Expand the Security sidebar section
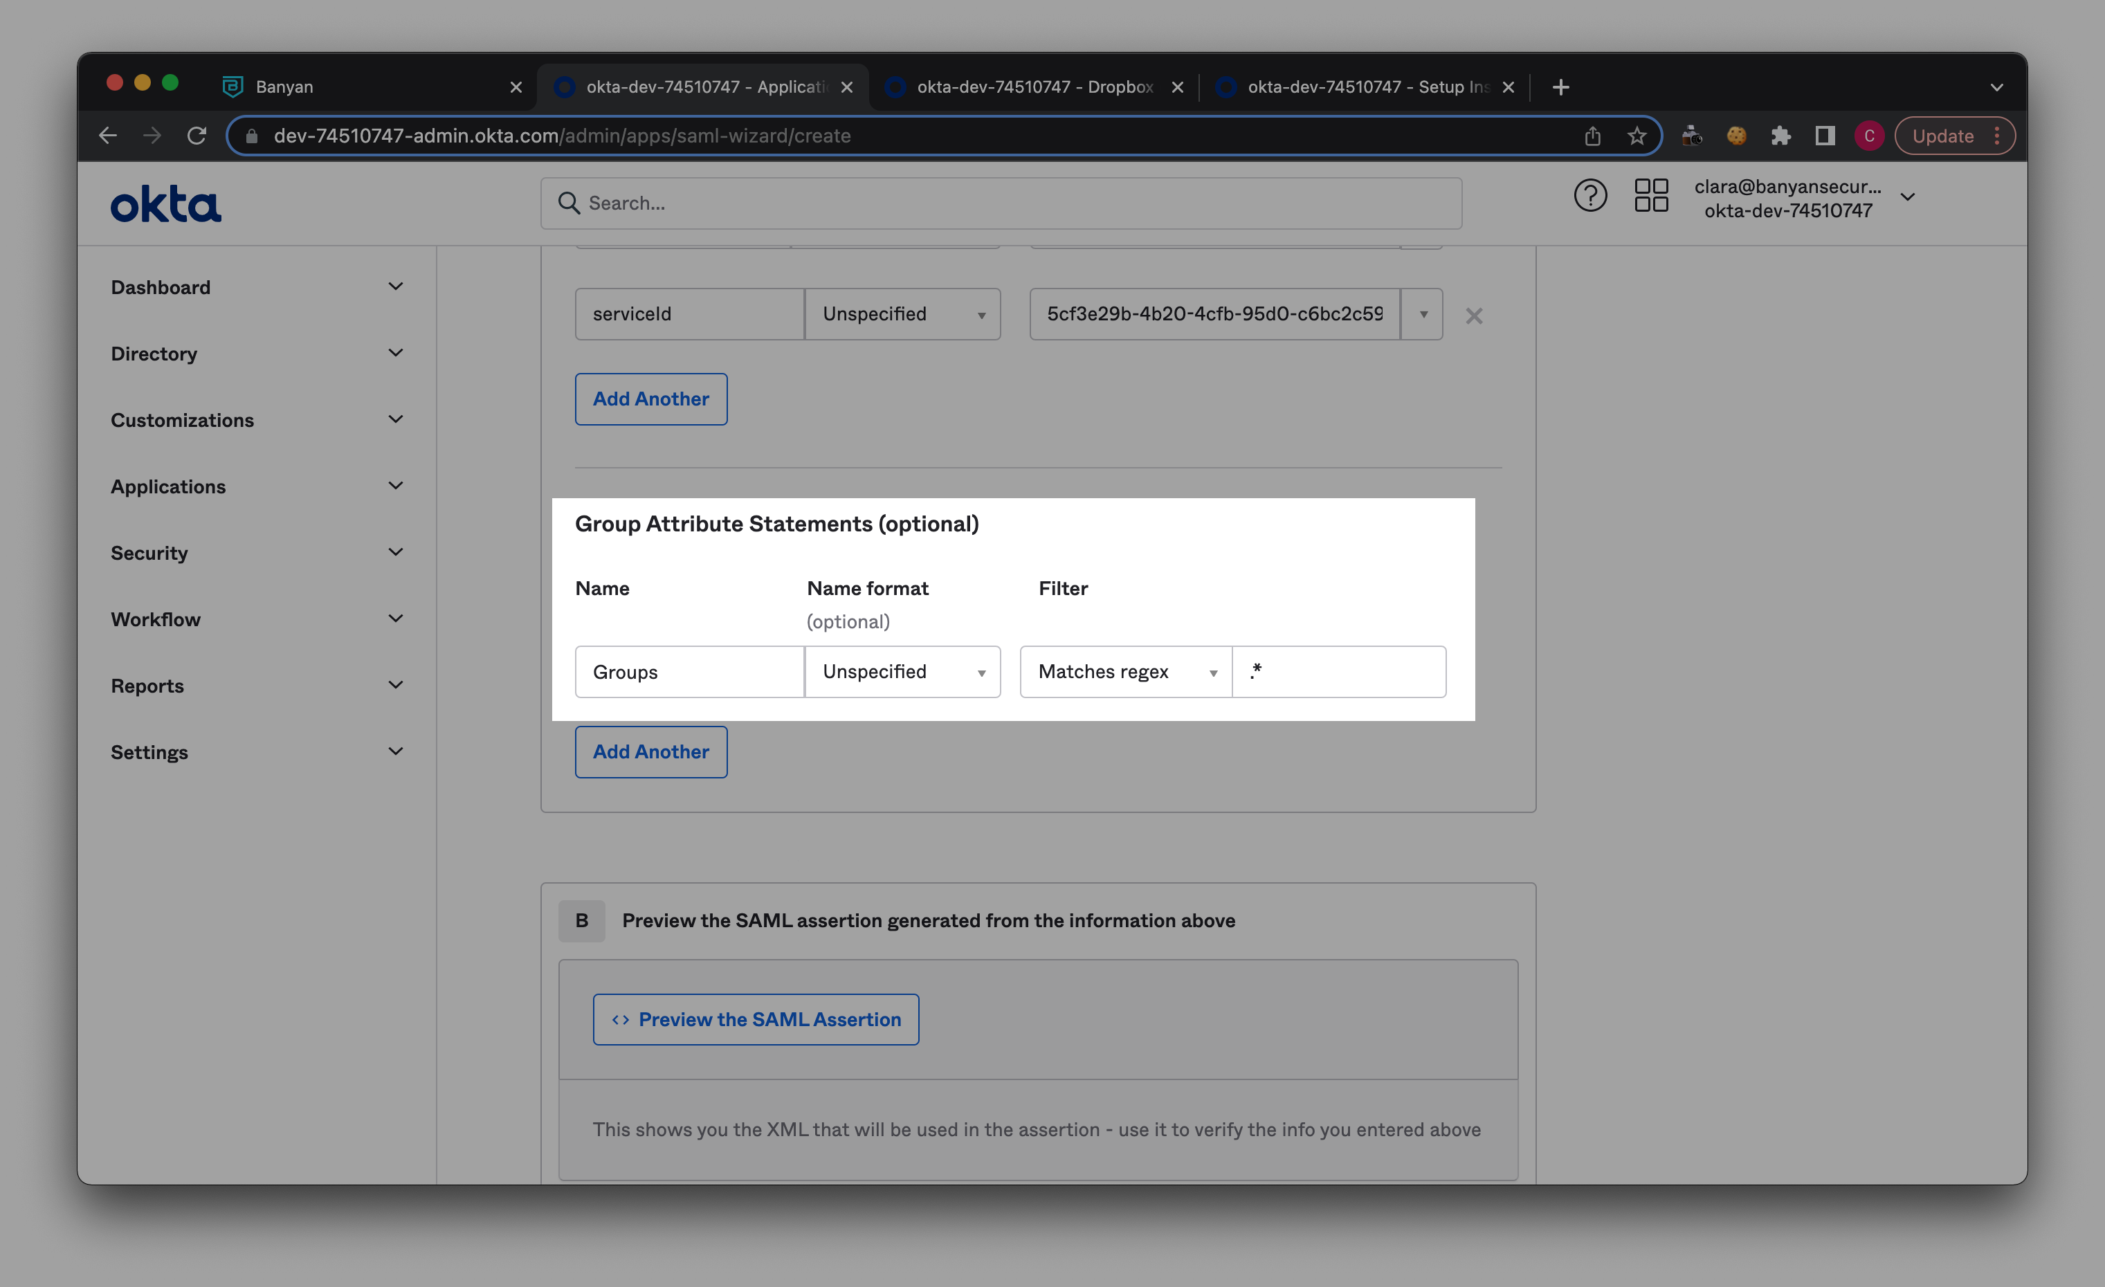Viewport: 2105px width, 1287px height. pos(256,553)
